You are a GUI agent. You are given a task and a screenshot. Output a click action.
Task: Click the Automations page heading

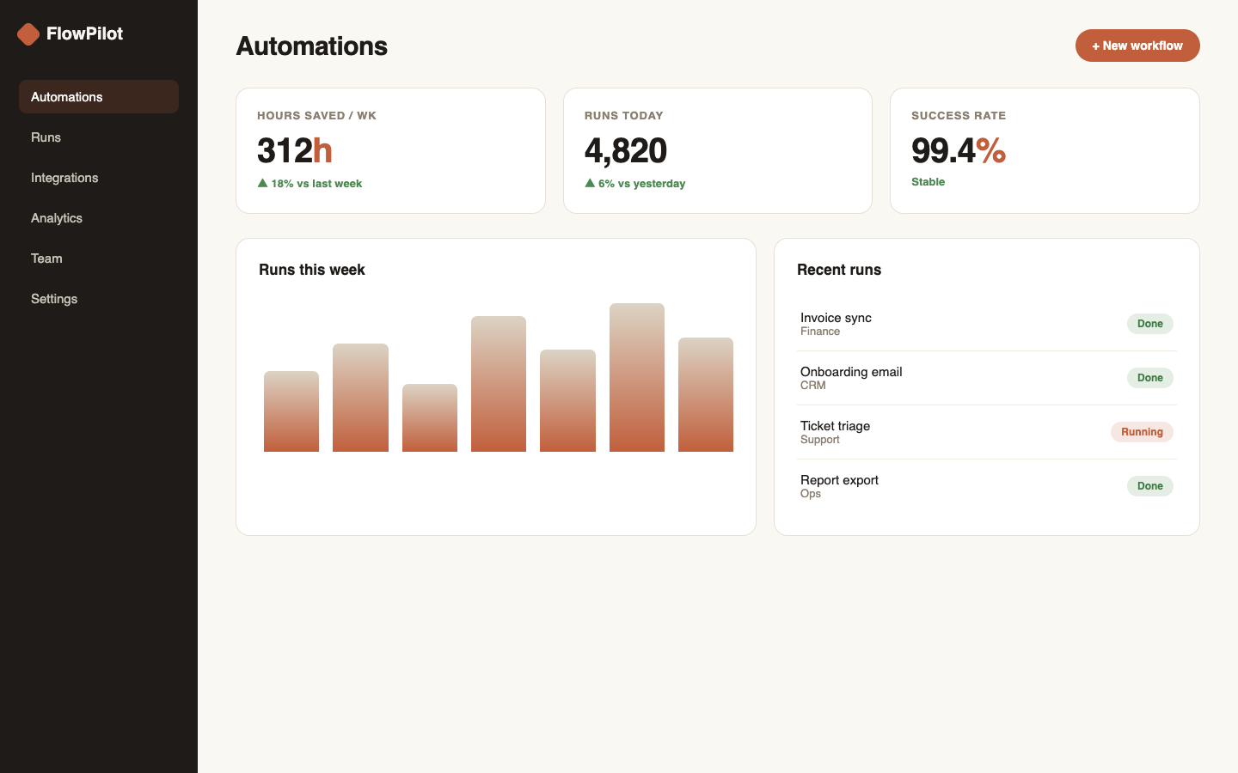tap(312, 46)
